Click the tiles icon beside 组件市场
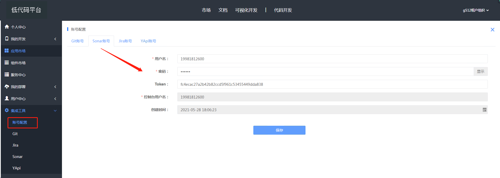 coord(7,63)
